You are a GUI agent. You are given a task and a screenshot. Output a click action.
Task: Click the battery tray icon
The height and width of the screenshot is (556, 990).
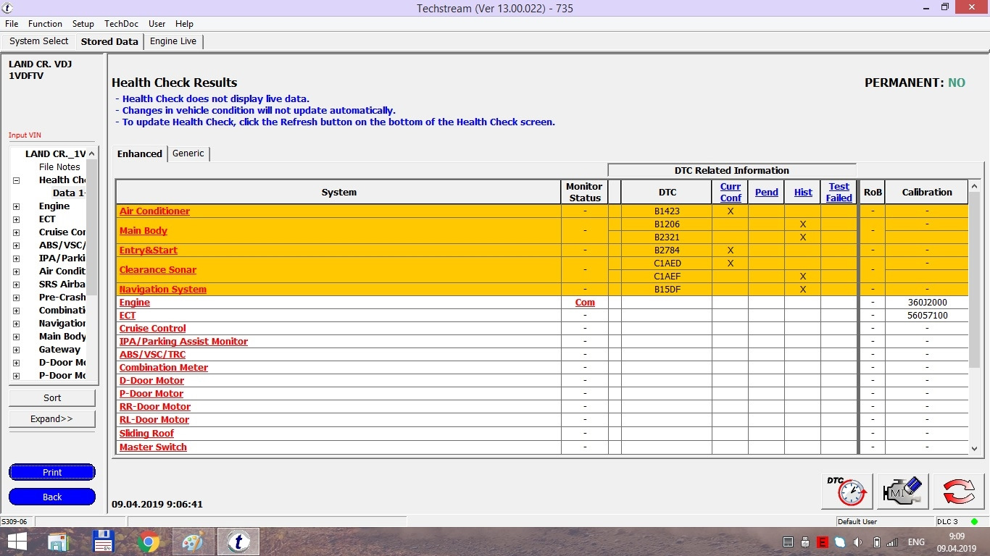coord(875,542)
